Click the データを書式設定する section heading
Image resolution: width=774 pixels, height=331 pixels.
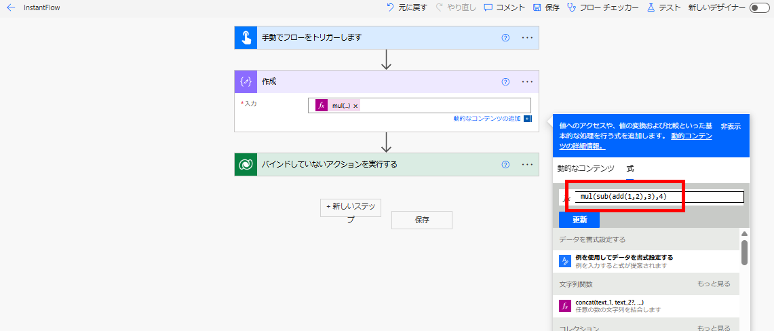click(x=592, y=239)
